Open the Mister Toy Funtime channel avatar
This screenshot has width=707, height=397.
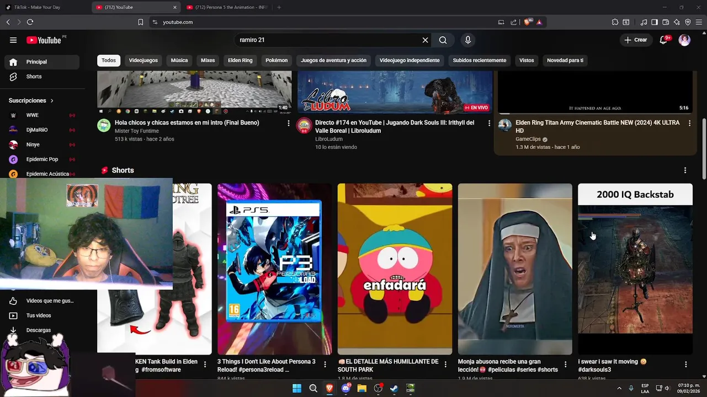coord(104,125)
